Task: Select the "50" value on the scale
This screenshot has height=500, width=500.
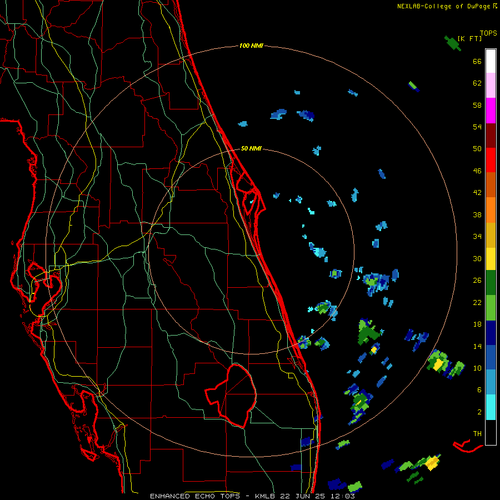Action: [477, 149]
